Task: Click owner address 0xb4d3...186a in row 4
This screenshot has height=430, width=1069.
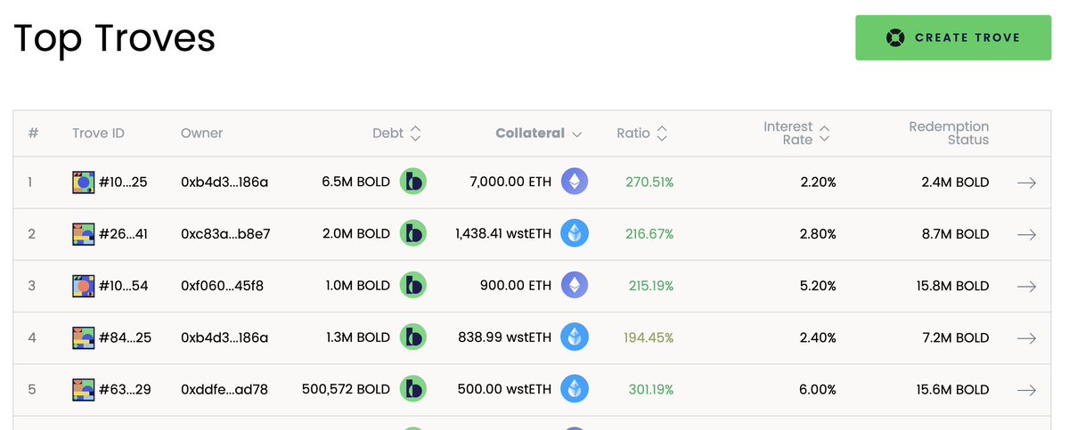Action: (x=224, y=338)
